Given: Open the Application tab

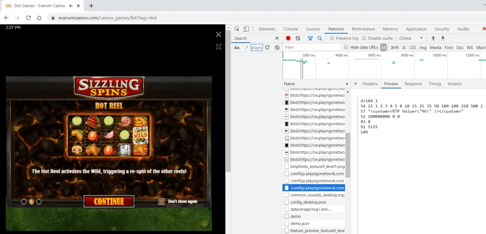Looking at the screenshot, I should (x=417, y=29).
